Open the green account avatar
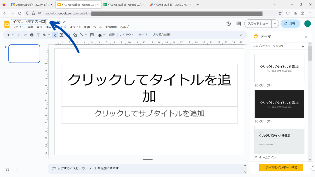Viewport: 315px width, 177px height. [x=308, y=24]
